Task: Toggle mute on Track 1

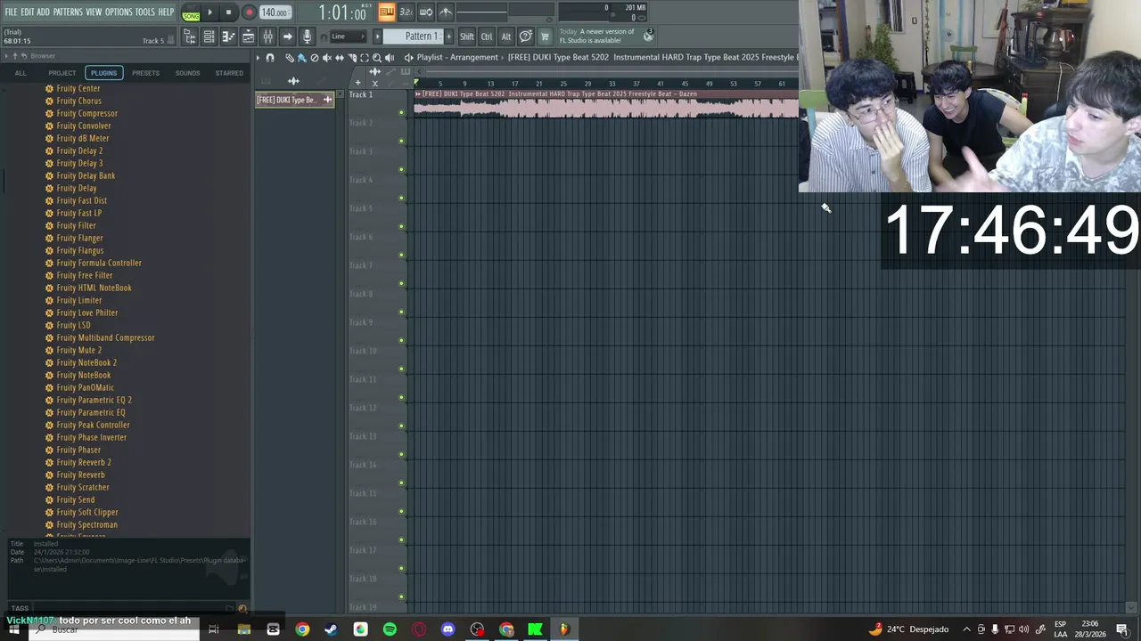Action: pos(401,112)
